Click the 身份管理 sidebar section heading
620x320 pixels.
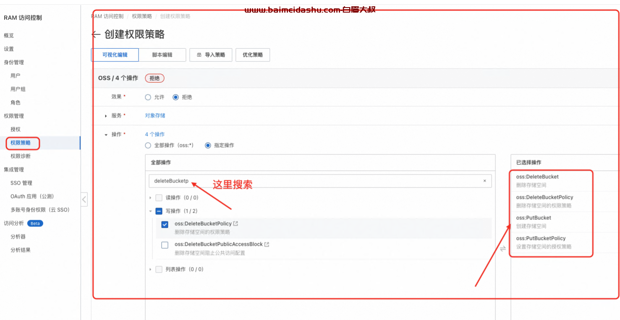click(14, 62)
